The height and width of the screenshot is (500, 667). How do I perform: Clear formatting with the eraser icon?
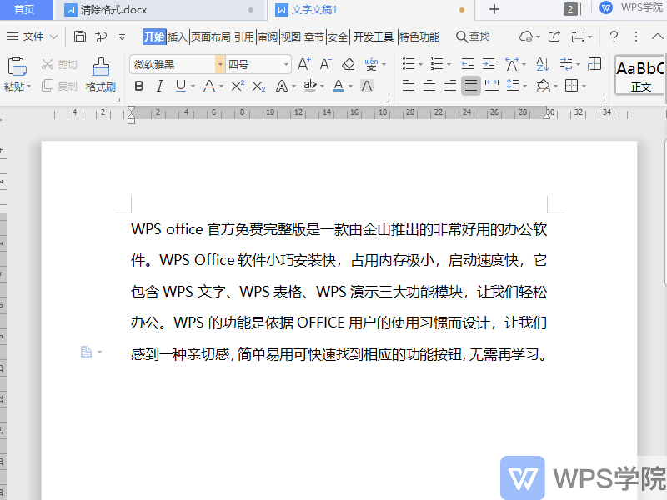(349, 64)
